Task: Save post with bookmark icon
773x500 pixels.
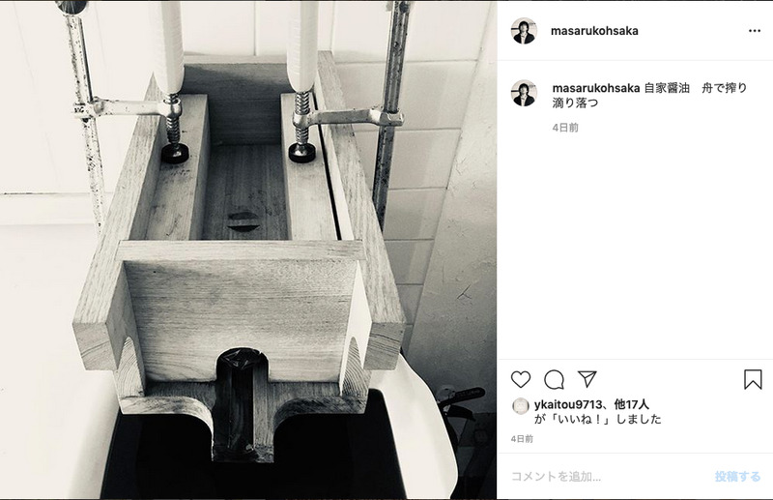Action: tap(753, 379)
